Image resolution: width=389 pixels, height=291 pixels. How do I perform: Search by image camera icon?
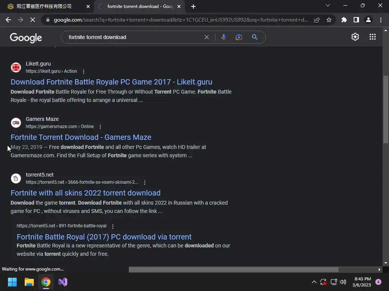click(239, 37)
